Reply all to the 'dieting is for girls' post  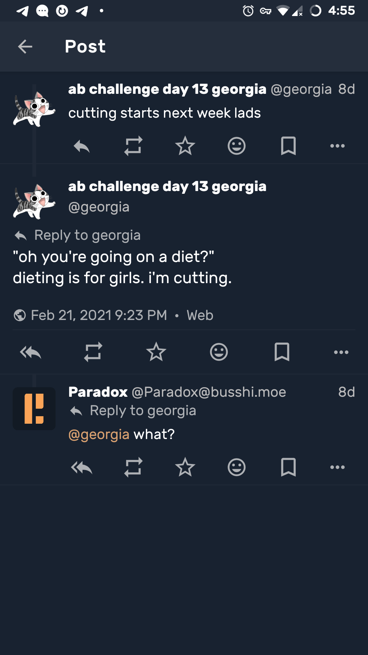click(x=31, y=352)
